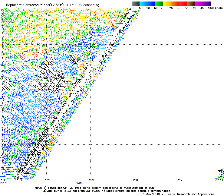Click the purple 2:38 time left of -129
The width and height of the screenshot is (224, 196).
(78, 183)
